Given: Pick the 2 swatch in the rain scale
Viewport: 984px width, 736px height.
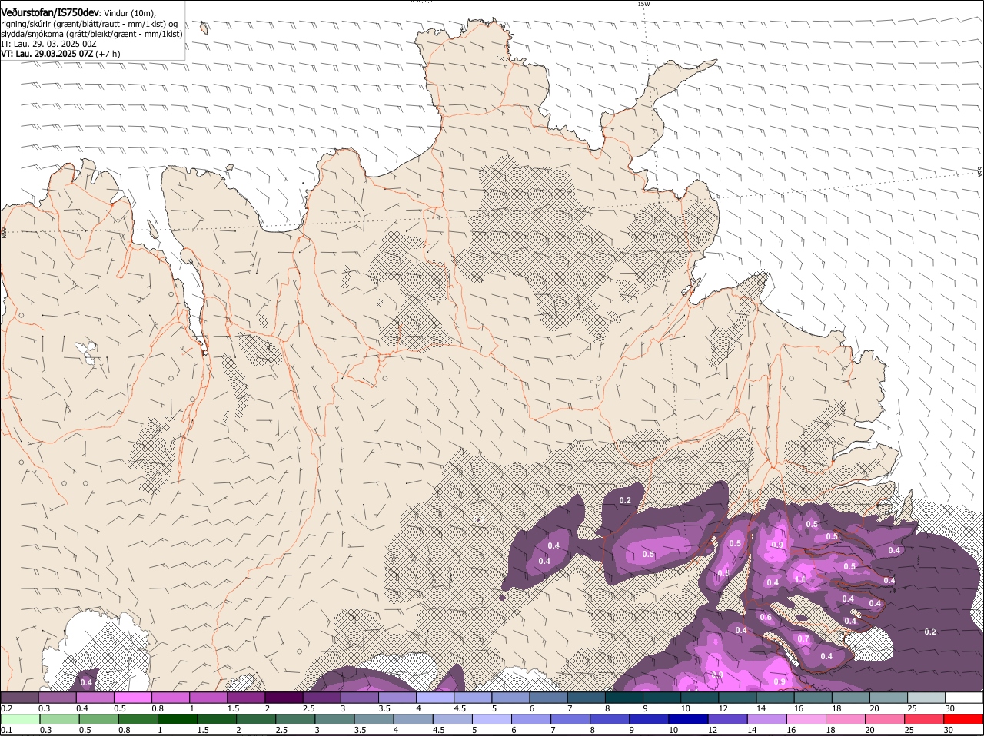Looking at the screenshot, I should 256,719.
